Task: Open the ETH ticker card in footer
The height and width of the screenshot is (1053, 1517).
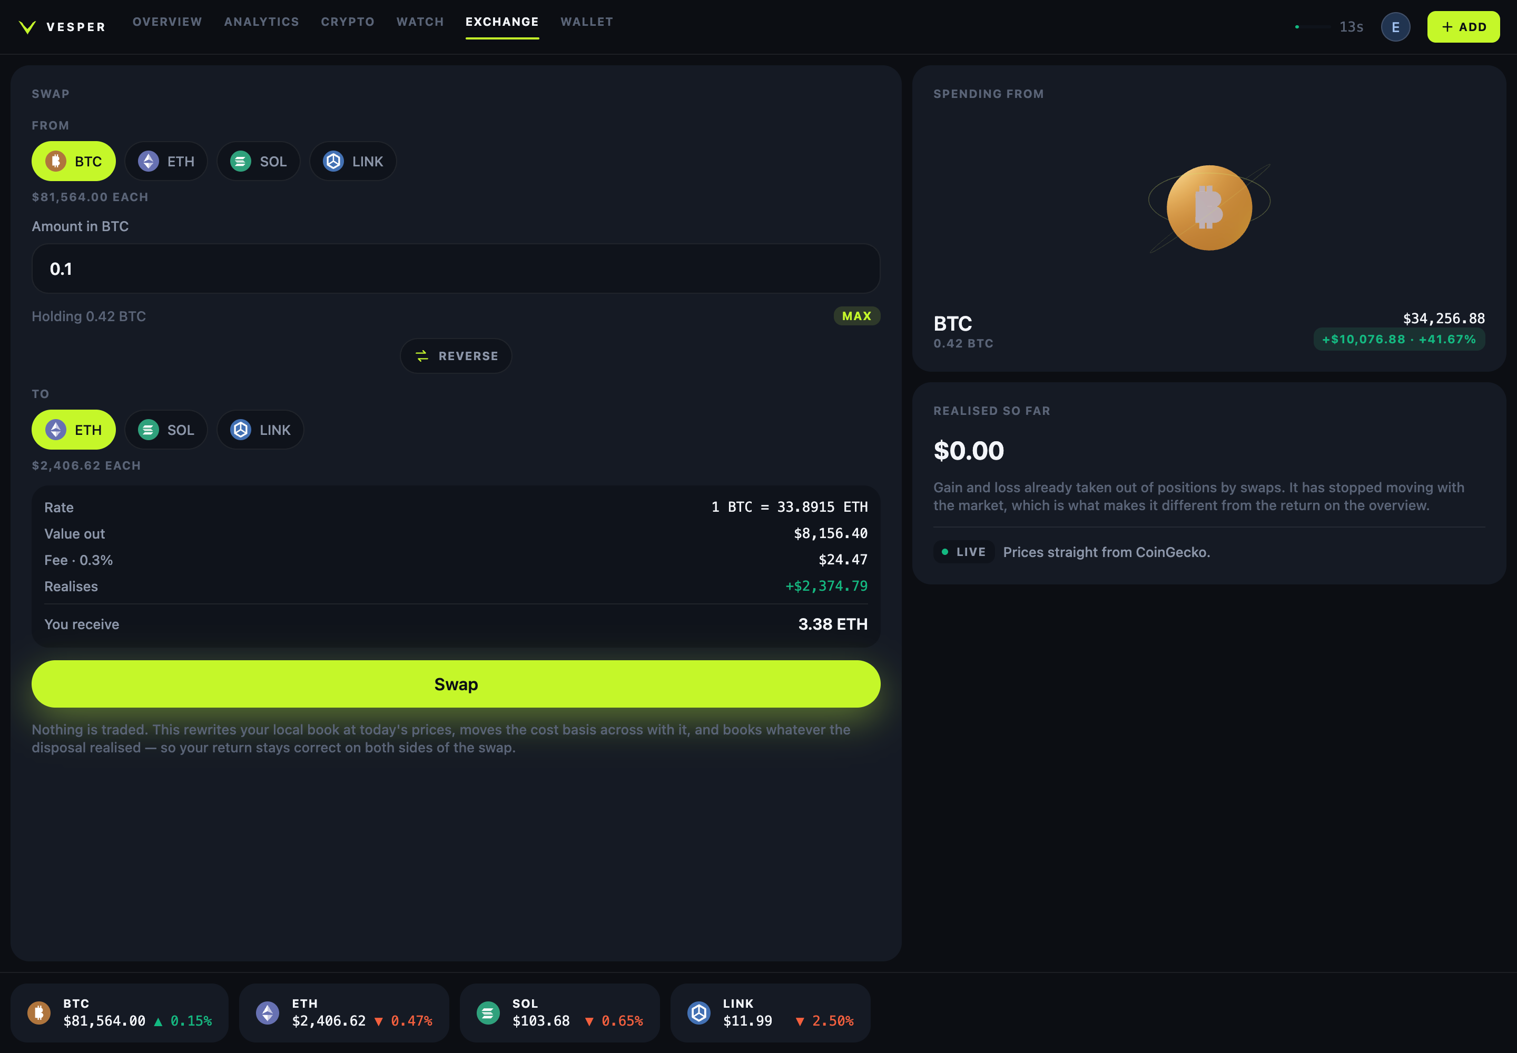Action: tap(344, 1013)
